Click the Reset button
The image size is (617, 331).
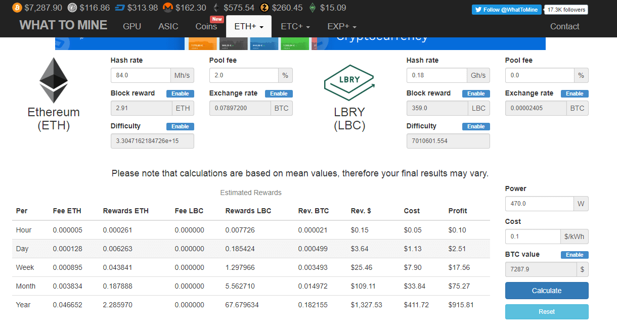pos(547,312)
